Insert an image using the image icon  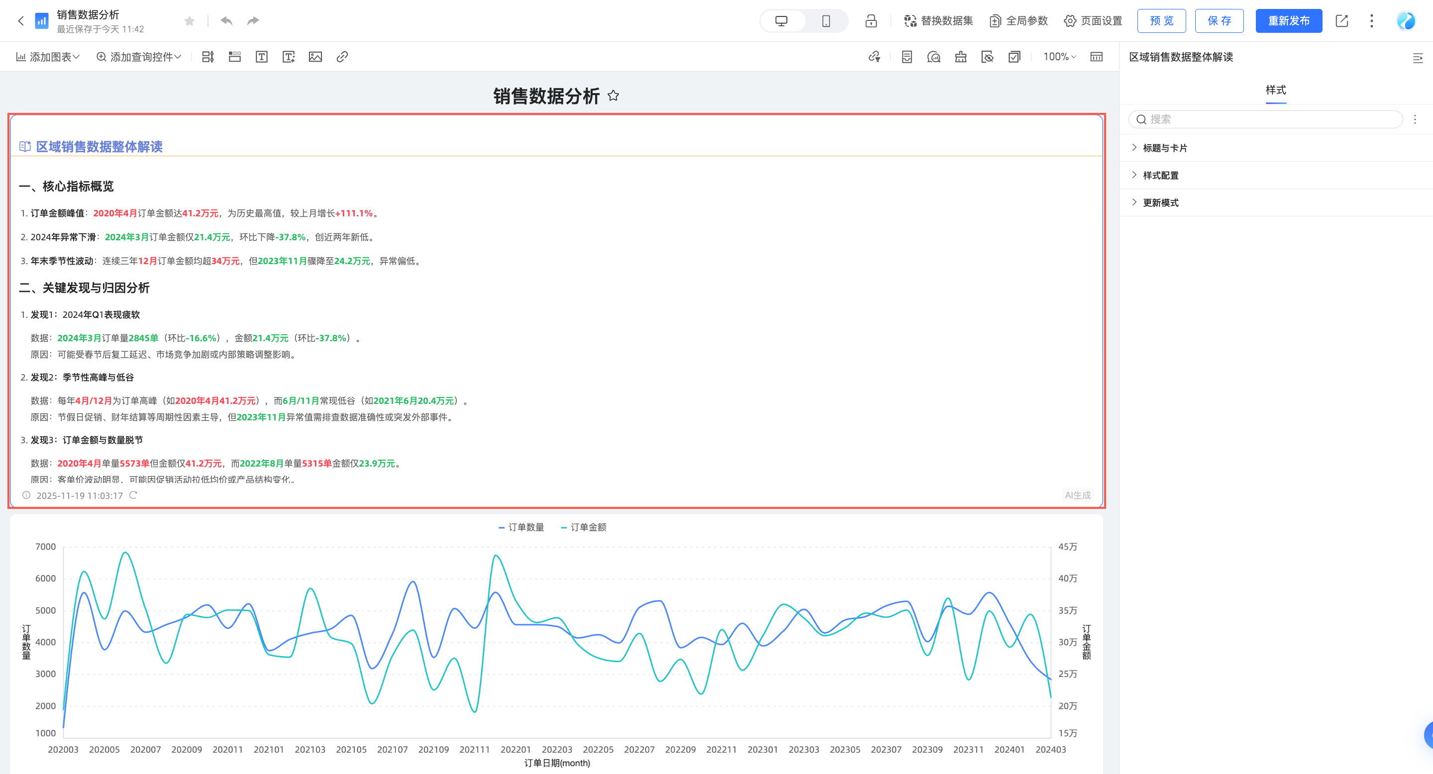[315, 56]
